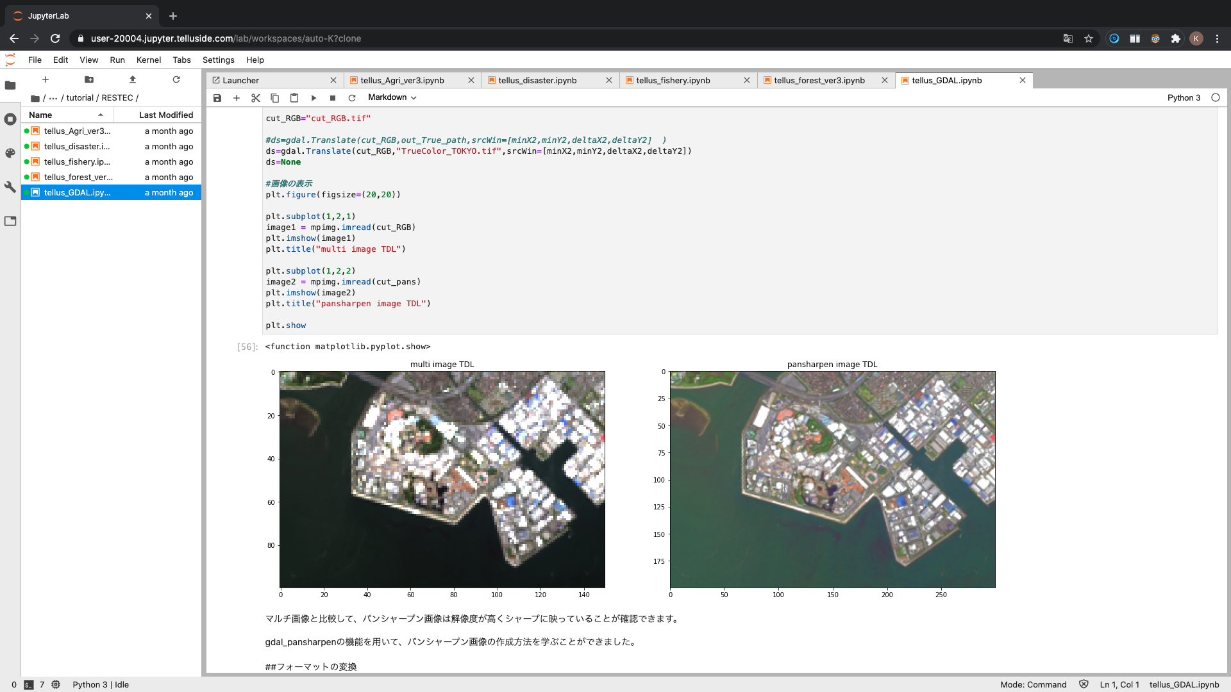Interrupt the kernel with stop icon
The height and width of the screenshot is (692, 1231).
[x=333, y=98]
